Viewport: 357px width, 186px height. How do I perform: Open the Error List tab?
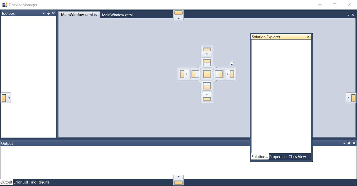point(21,182)
